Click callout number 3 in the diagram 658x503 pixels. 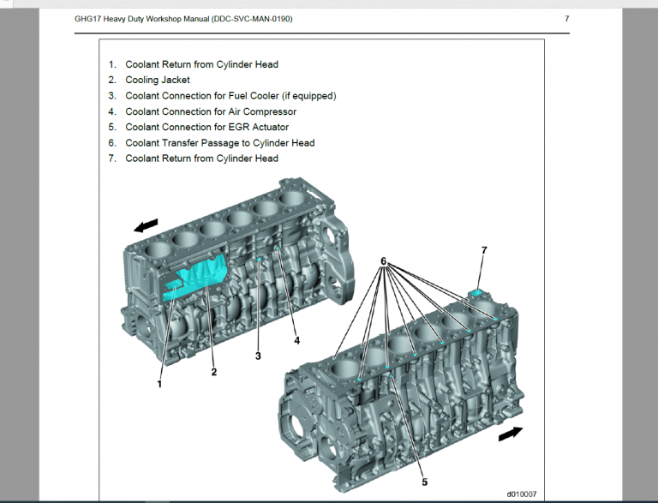(x=258, y=356)
